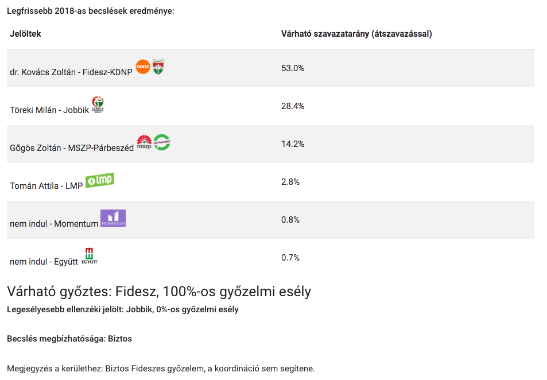547x380 pixels.
Task: Click the green Párbeszéd circle logo
Action: pyautogui.click(x=162, y=142)
